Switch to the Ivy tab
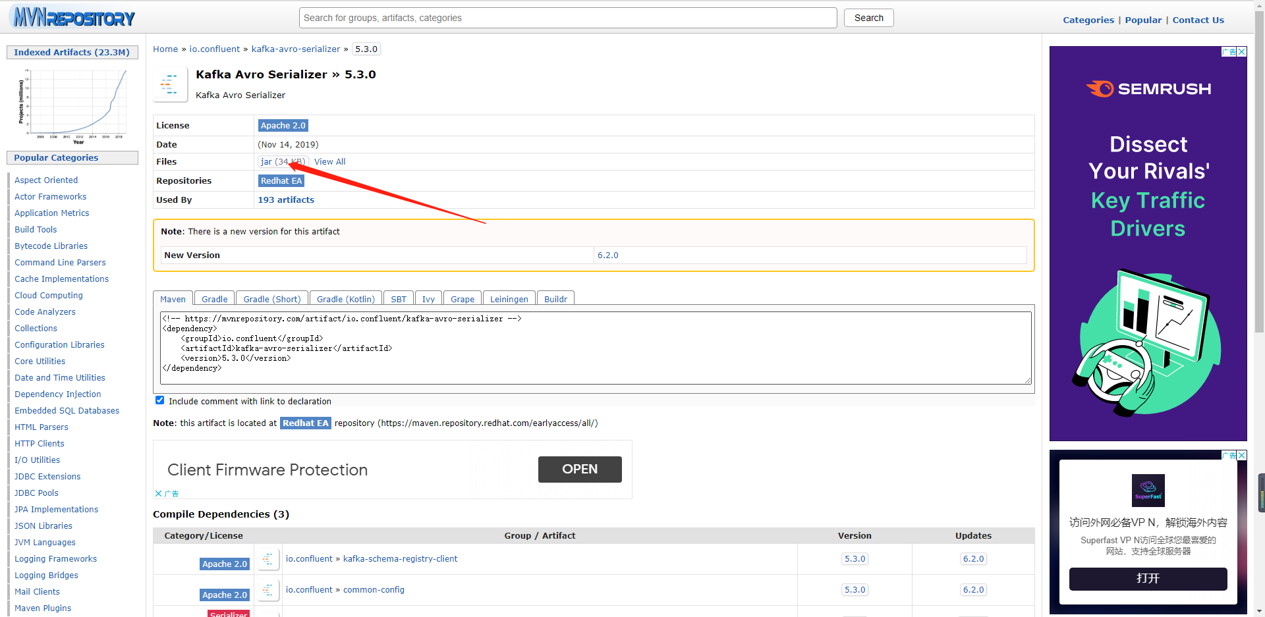 (x=428, y=298)
